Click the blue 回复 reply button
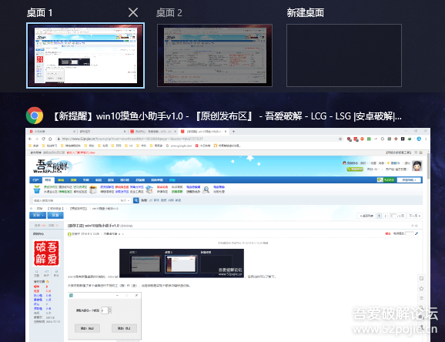445x342 pixels. click(55, 216)
